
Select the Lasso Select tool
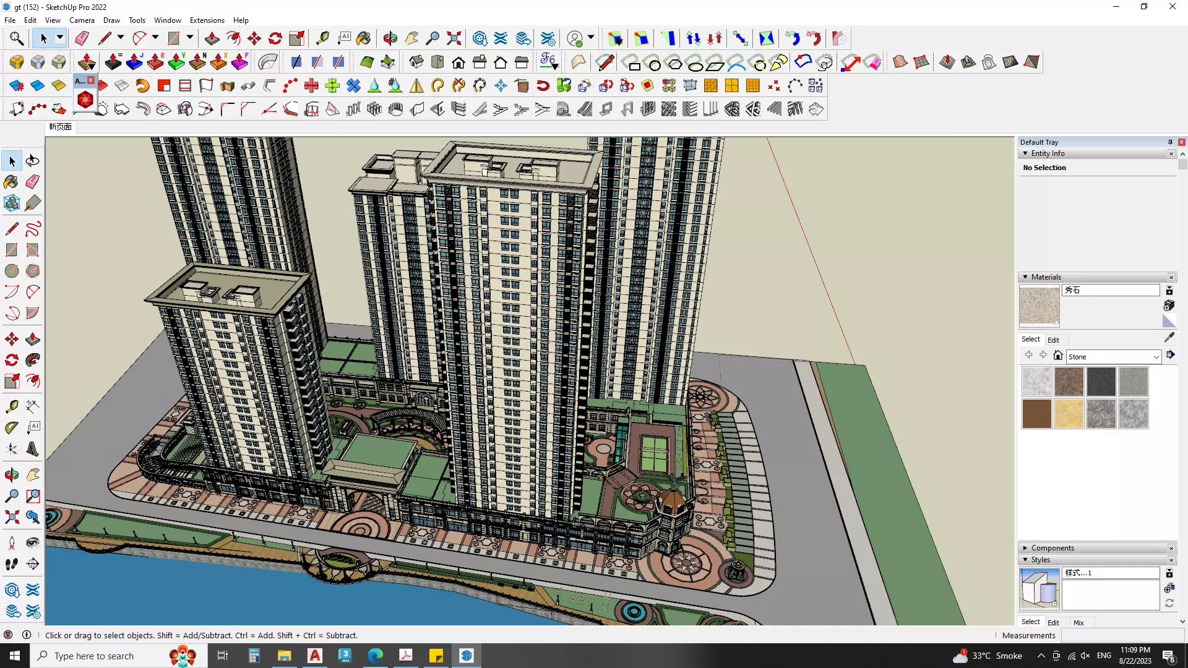click(x=33, y=161)
